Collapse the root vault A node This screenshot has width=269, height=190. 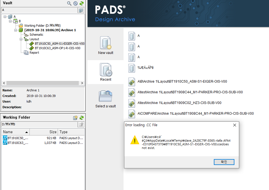pos(5,17)
